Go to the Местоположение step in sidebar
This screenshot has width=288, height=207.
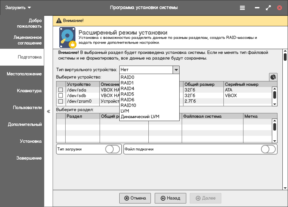point(24,74)
